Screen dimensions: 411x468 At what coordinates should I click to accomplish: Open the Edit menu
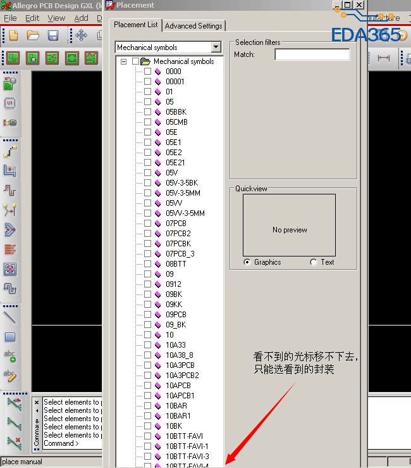click(32, 18)
